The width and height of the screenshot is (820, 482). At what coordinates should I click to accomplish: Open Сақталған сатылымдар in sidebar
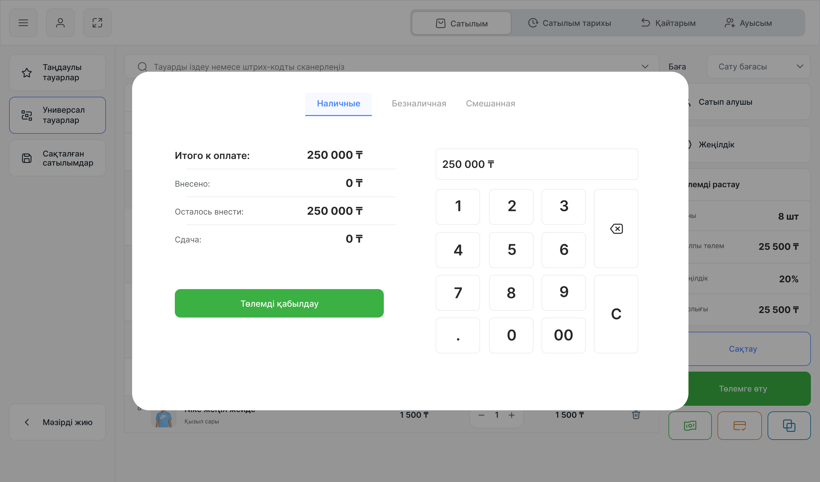[58, 158]
